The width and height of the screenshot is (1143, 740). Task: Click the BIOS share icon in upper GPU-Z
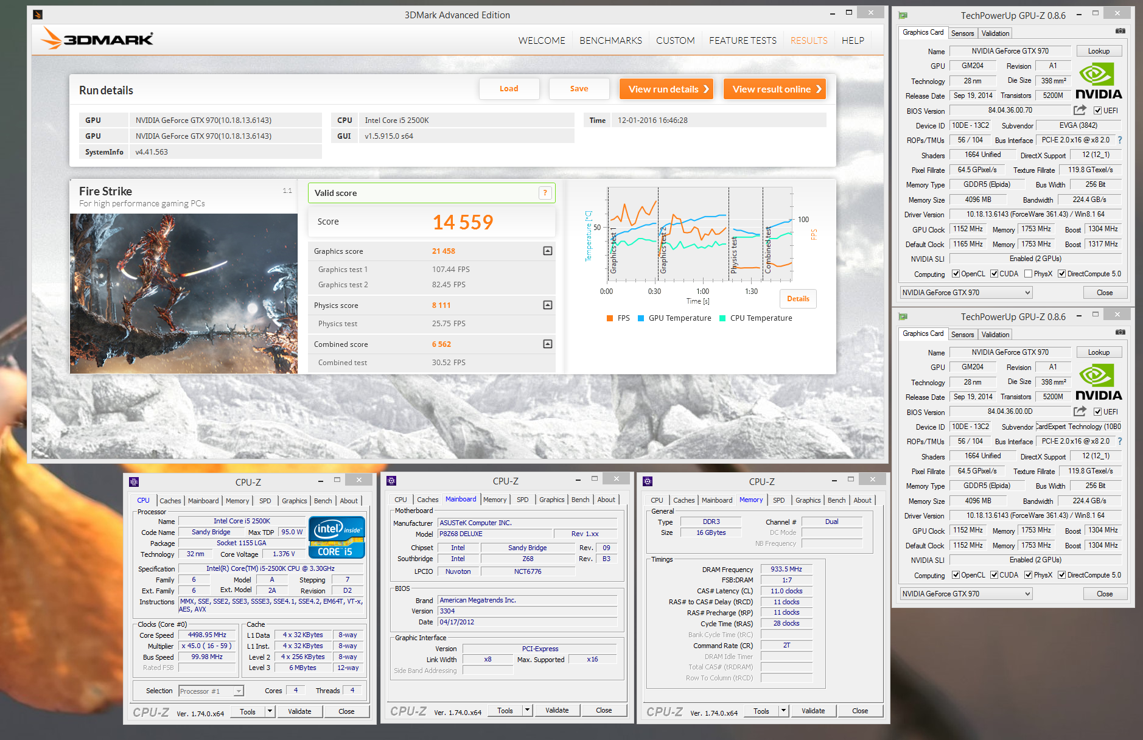point(1080,110)
